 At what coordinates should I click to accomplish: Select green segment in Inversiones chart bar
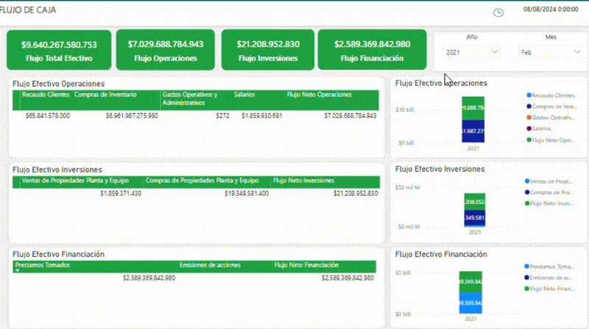click(475, 202)
